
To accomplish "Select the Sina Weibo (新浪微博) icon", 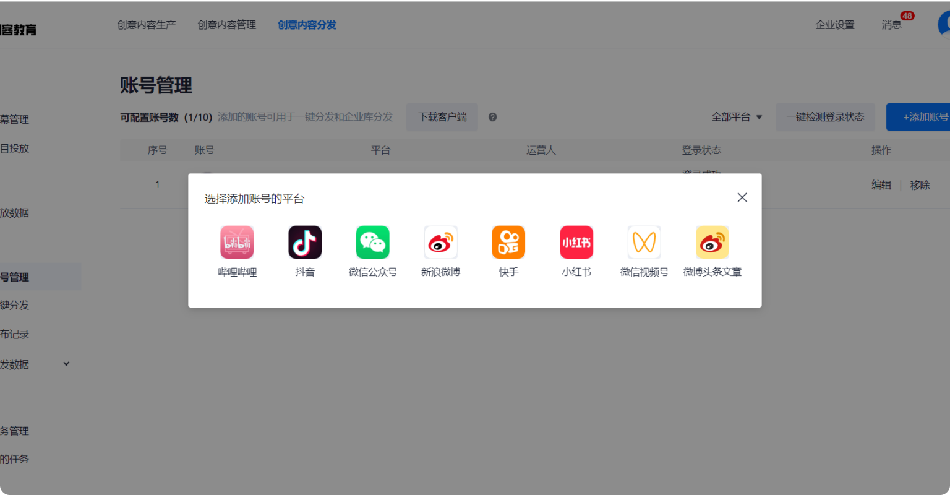I will point(440,243).
